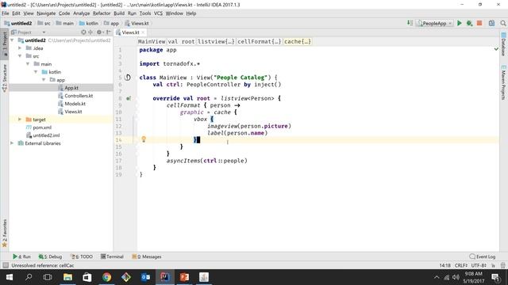Click the green inspection checkmark indicator
Image resolution: width=508 pixels, height=285 pixels.
(x=496, y=49)
